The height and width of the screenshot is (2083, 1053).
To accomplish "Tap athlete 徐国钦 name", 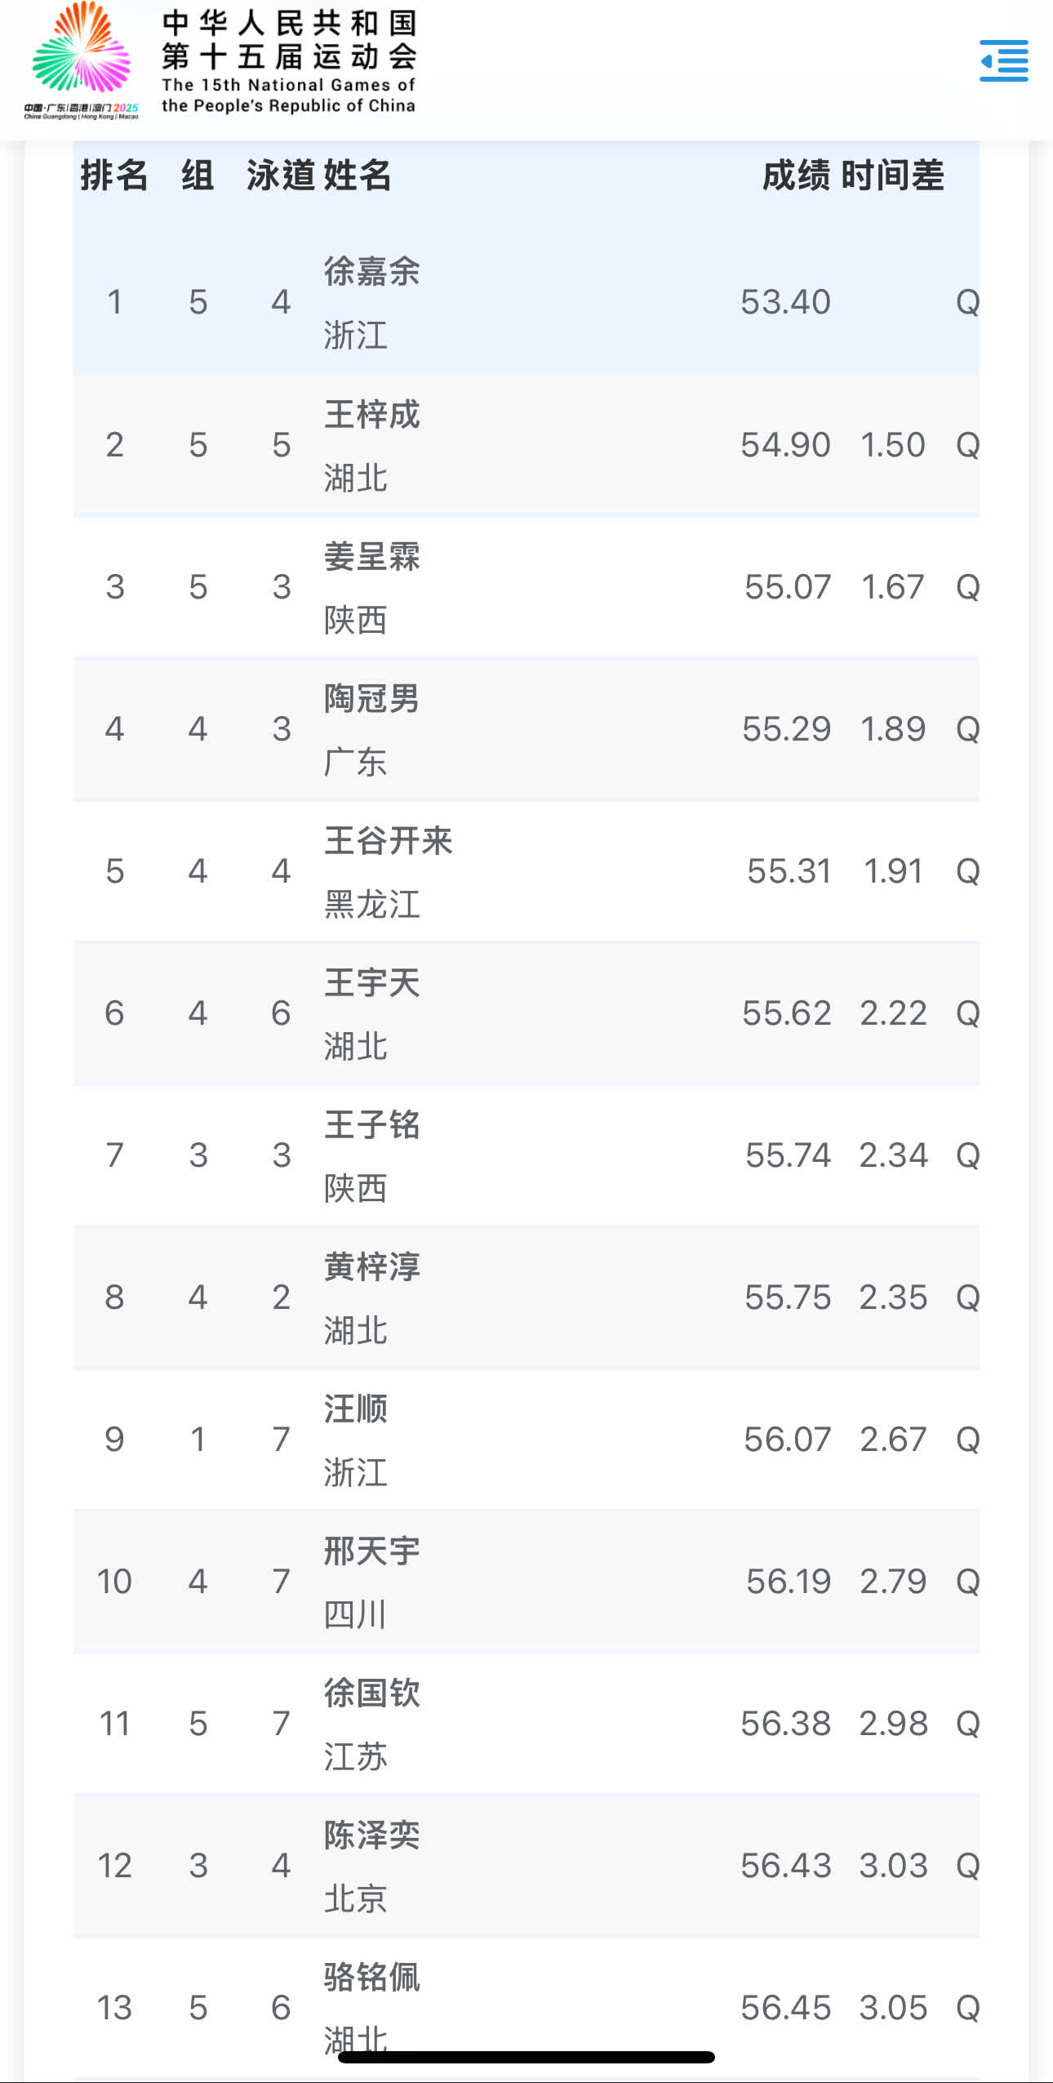I will 371,1694.
